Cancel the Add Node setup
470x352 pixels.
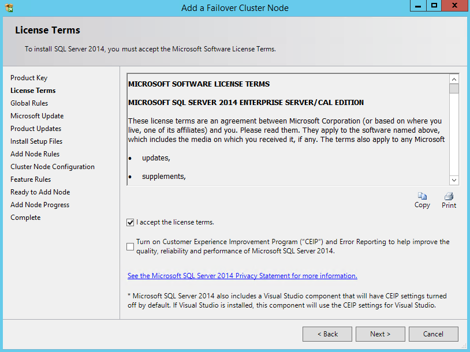coord(433,334)
